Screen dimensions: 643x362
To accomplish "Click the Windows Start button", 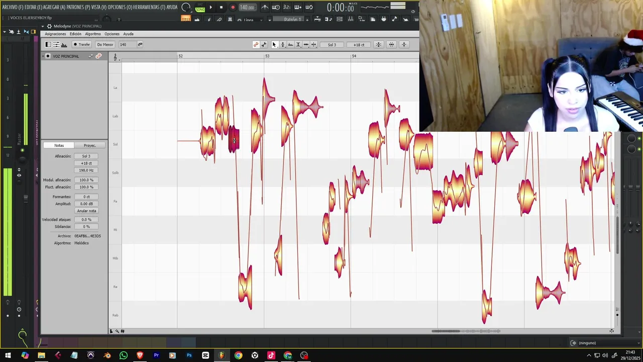I will 8,355.
